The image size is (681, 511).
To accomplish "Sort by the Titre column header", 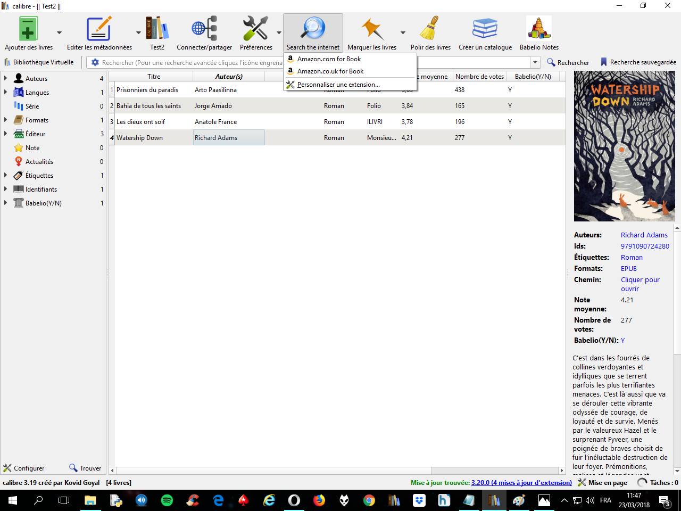I will click(154, 77).
